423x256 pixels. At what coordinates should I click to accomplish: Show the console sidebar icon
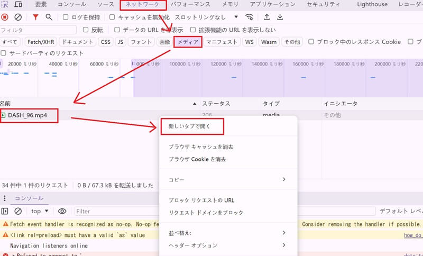pyautogui.click(x=5, y=211)
